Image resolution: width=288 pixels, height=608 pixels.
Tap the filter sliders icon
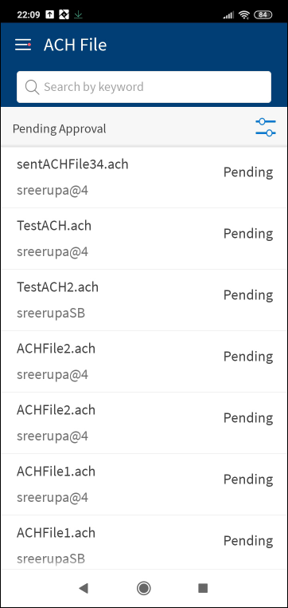[266, 128]
